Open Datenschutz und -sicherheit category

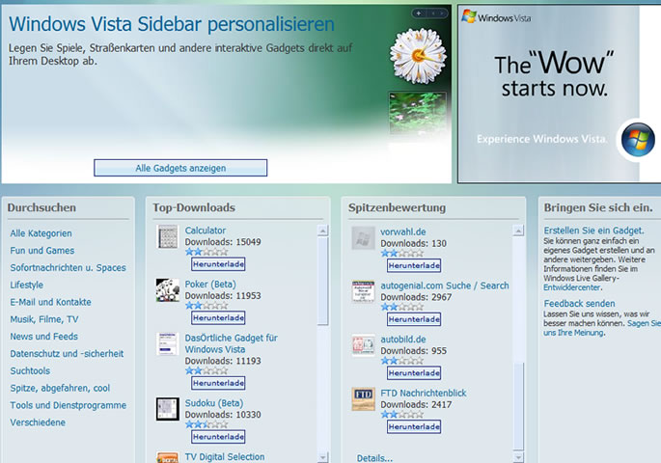click(67, 353)
